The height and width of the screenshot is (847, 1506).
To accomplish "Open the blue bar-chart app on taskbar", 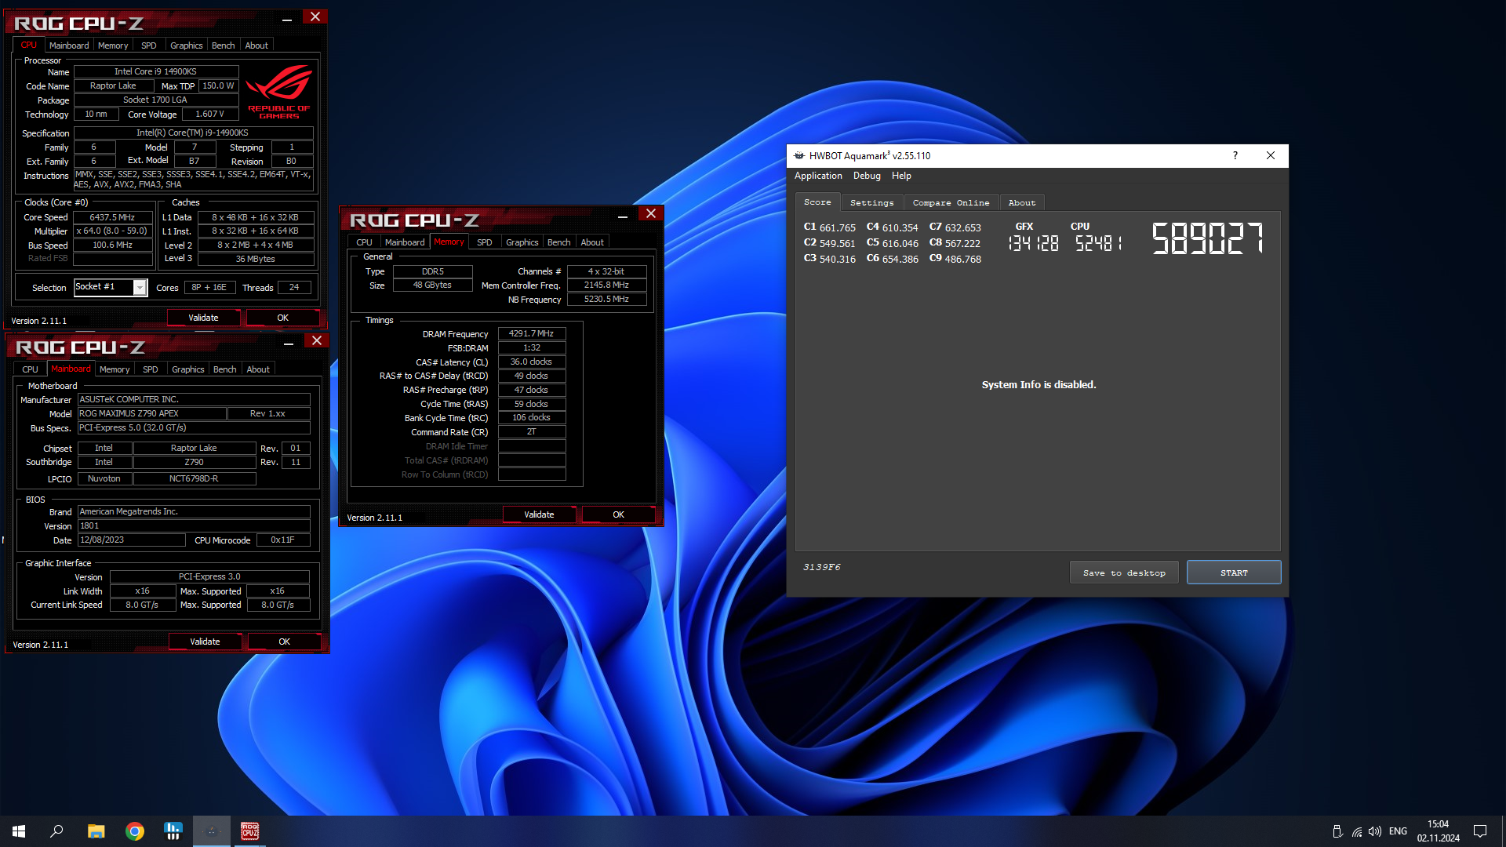I will coord(173,831).
